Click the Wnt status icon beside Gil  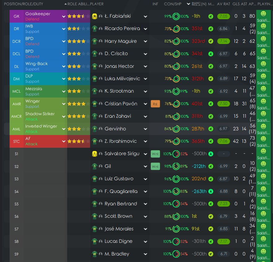click(155, 167)
